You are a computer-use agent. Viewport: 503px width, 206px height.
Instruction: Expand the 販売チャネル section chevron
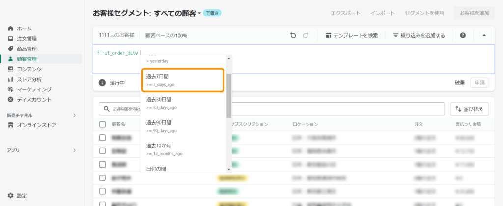pos(74,115)
